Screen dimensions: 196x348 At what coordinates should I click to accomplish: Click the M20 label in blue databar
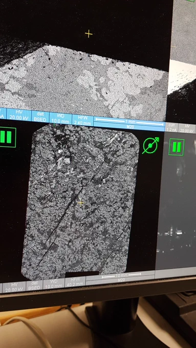coord(130,127)
